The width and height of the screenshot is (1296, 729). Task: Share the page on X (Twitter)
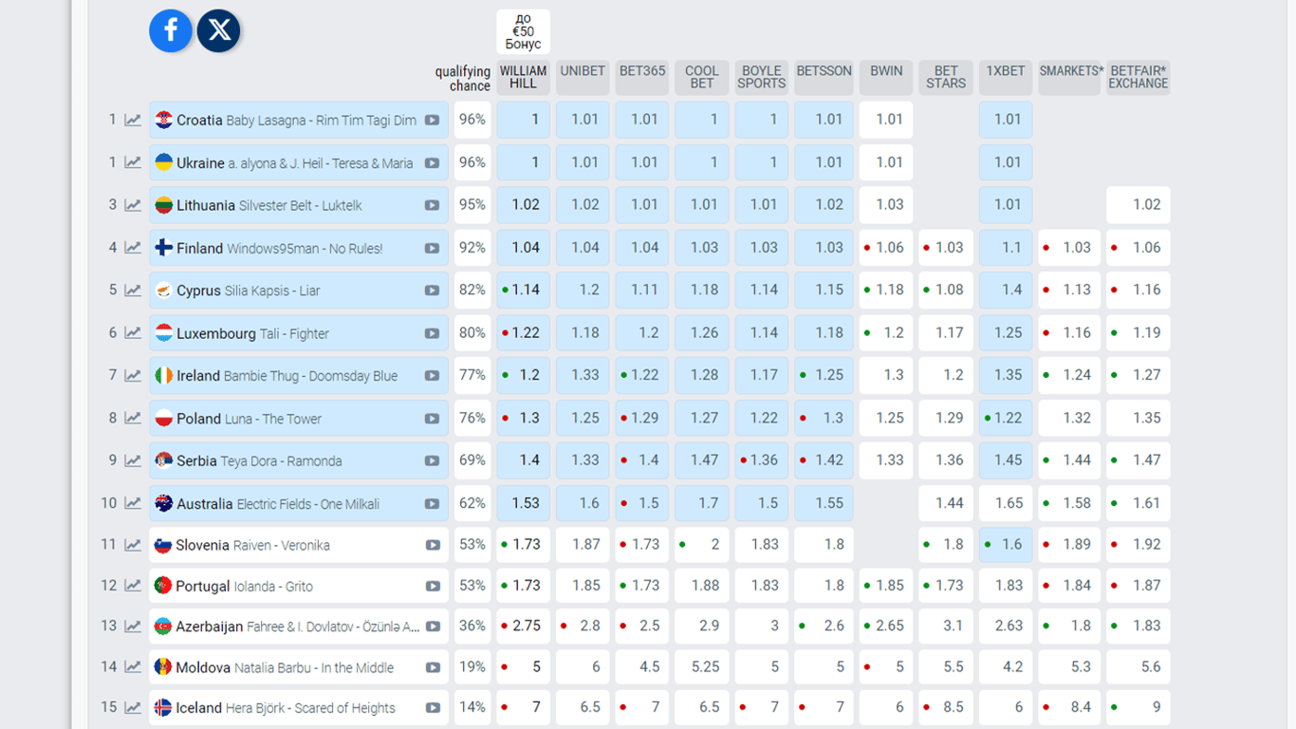point(219,31)
